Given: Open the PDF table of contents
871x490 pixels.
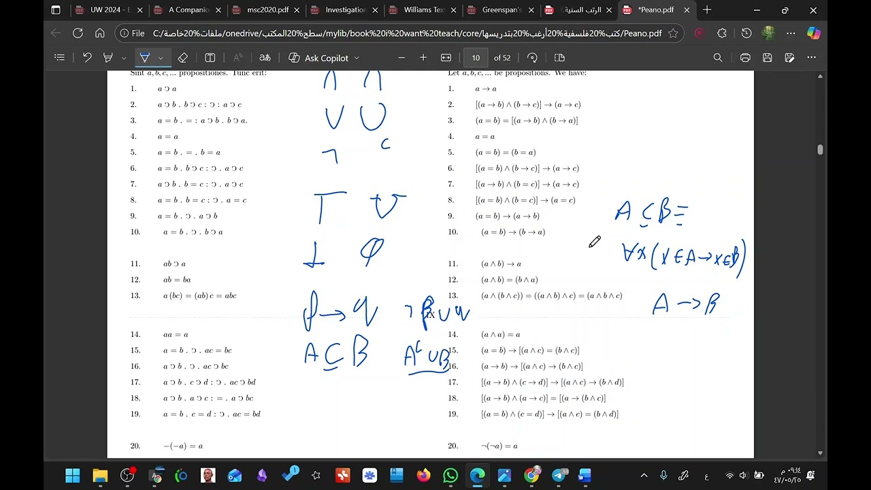Looking at the screenshot, I should pyautogui.click(x=59, y=58).
